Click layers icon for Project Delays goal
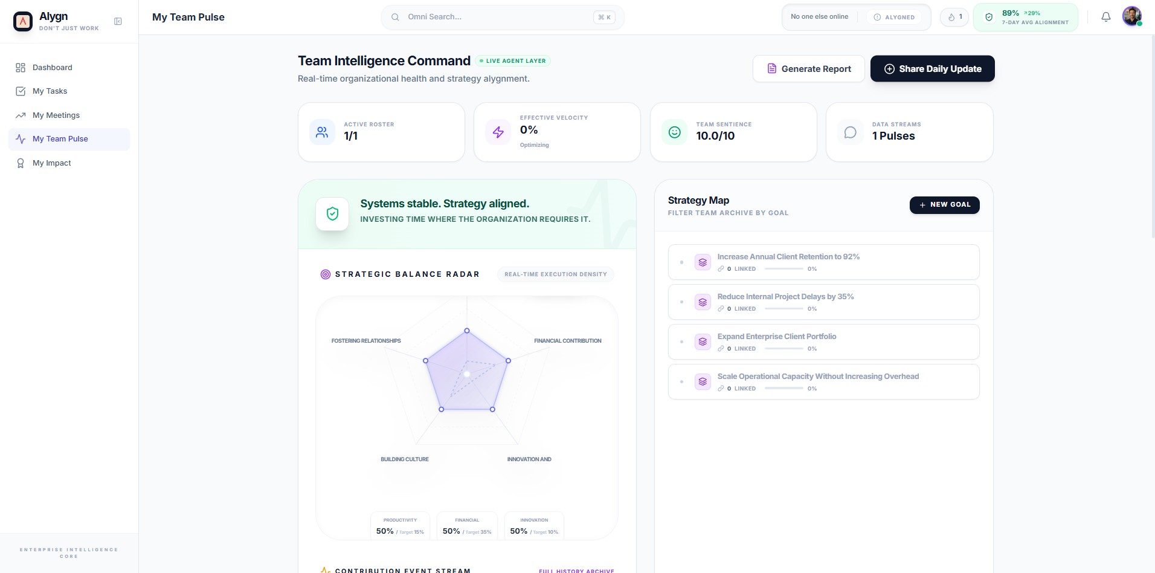This screenshot has width=1155, height=573. pos(703,302)
